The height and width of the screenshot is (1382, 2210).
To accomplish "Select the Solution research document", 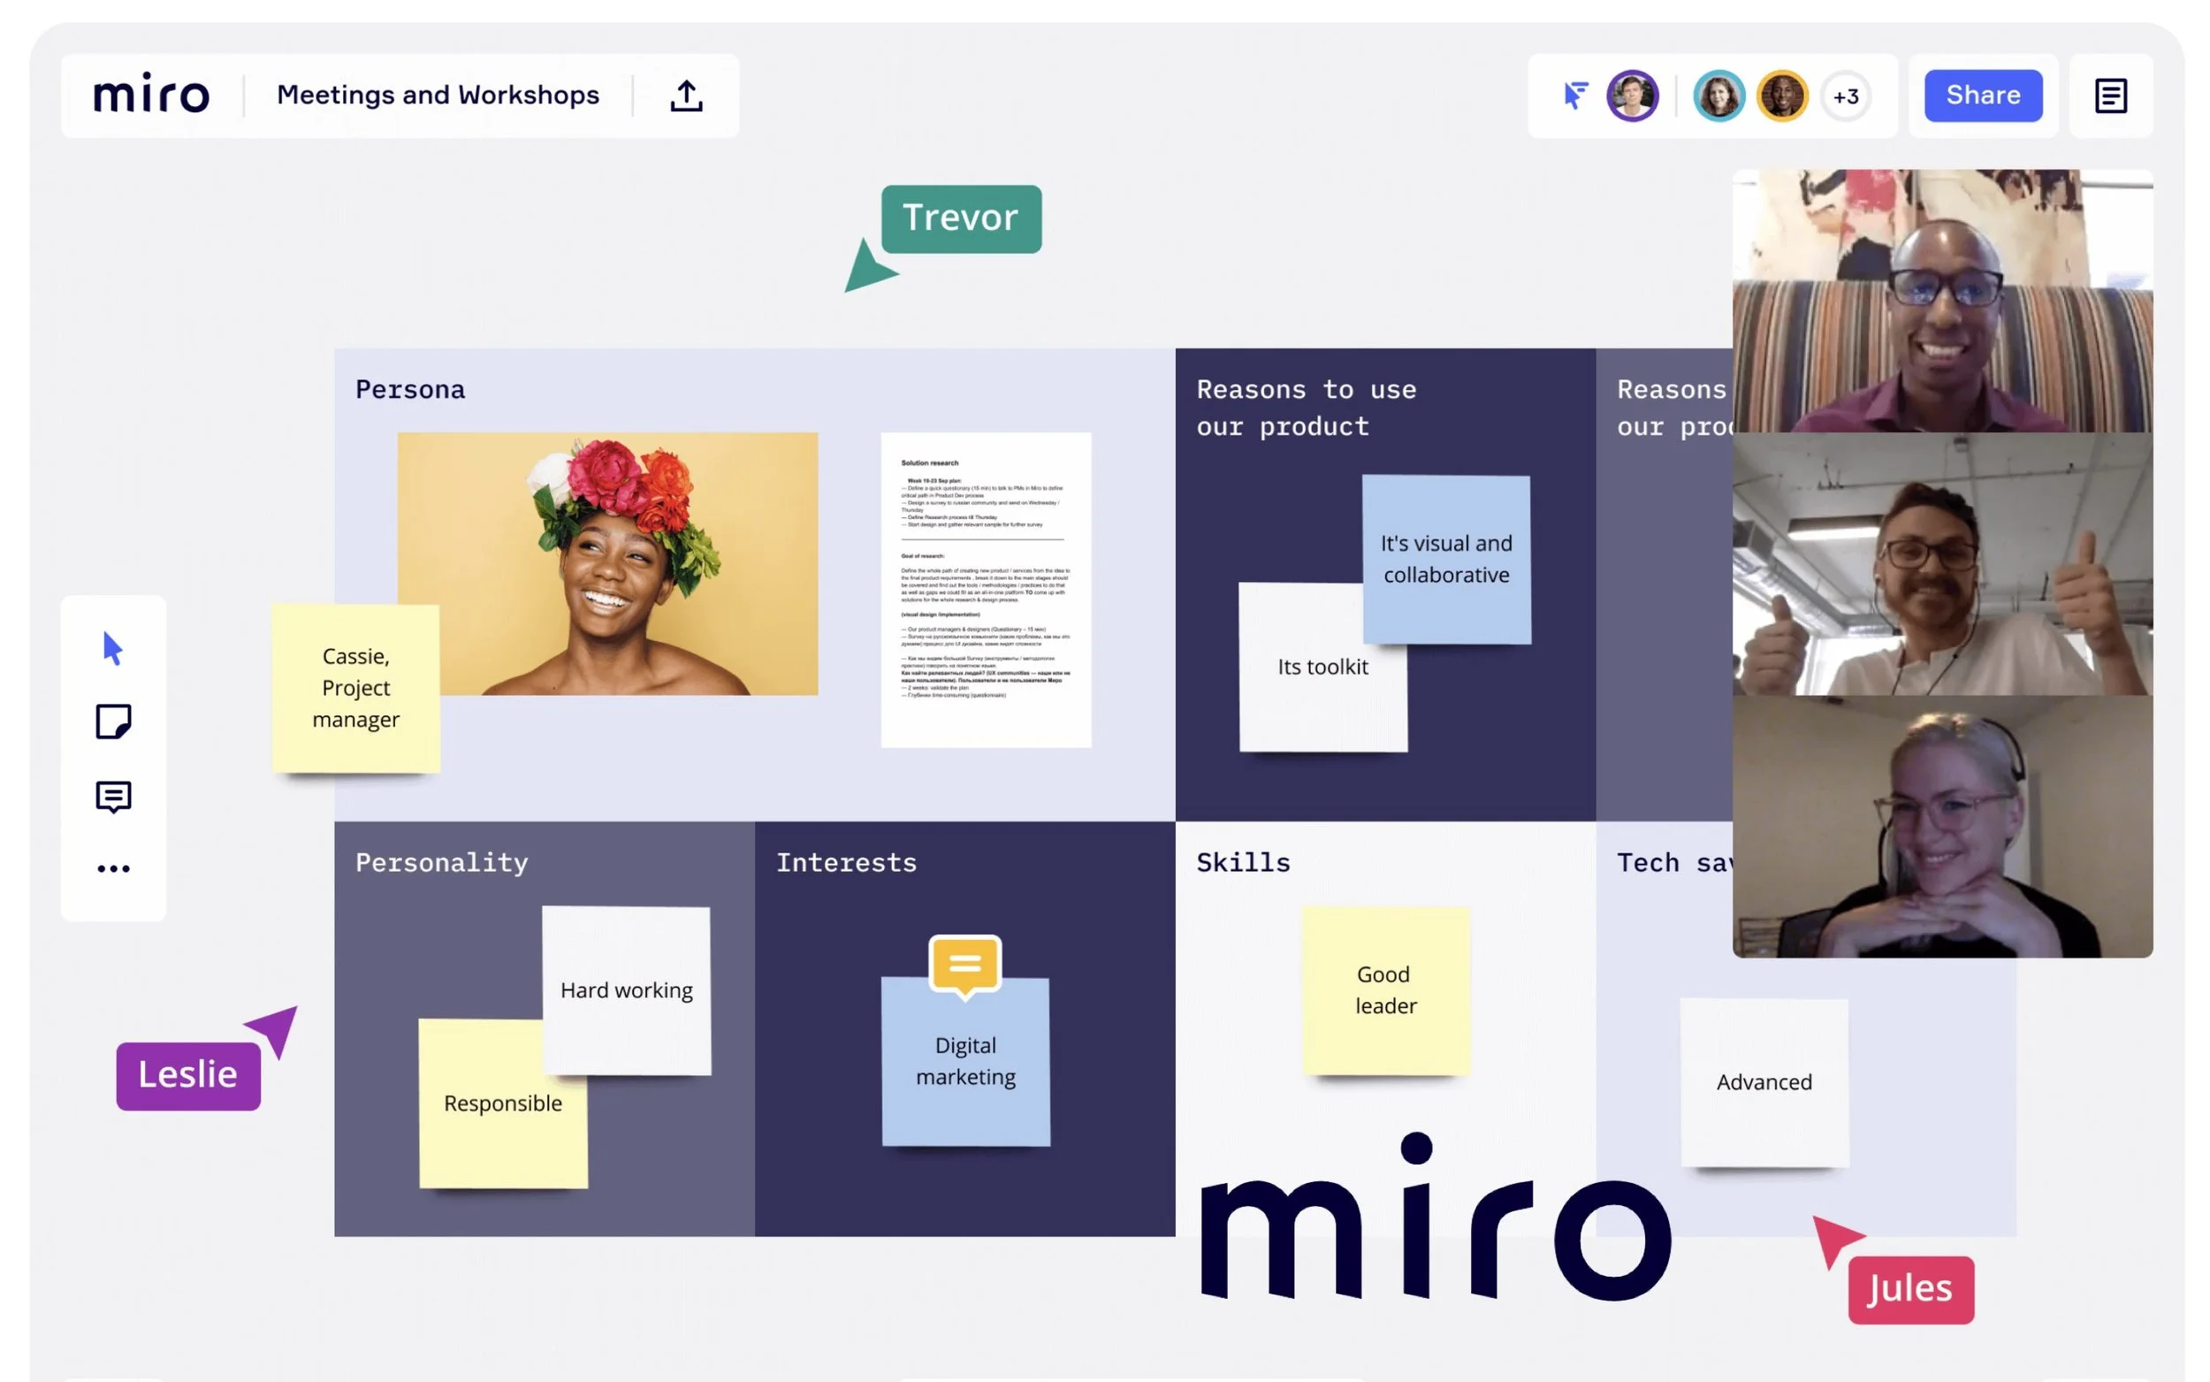I will [x=986, y=590].
